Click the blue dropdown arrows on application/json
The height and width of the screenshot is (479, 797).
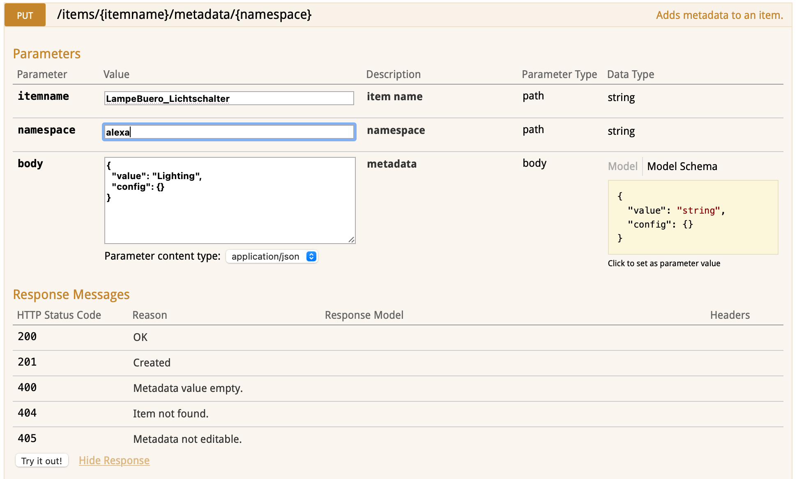311,256
